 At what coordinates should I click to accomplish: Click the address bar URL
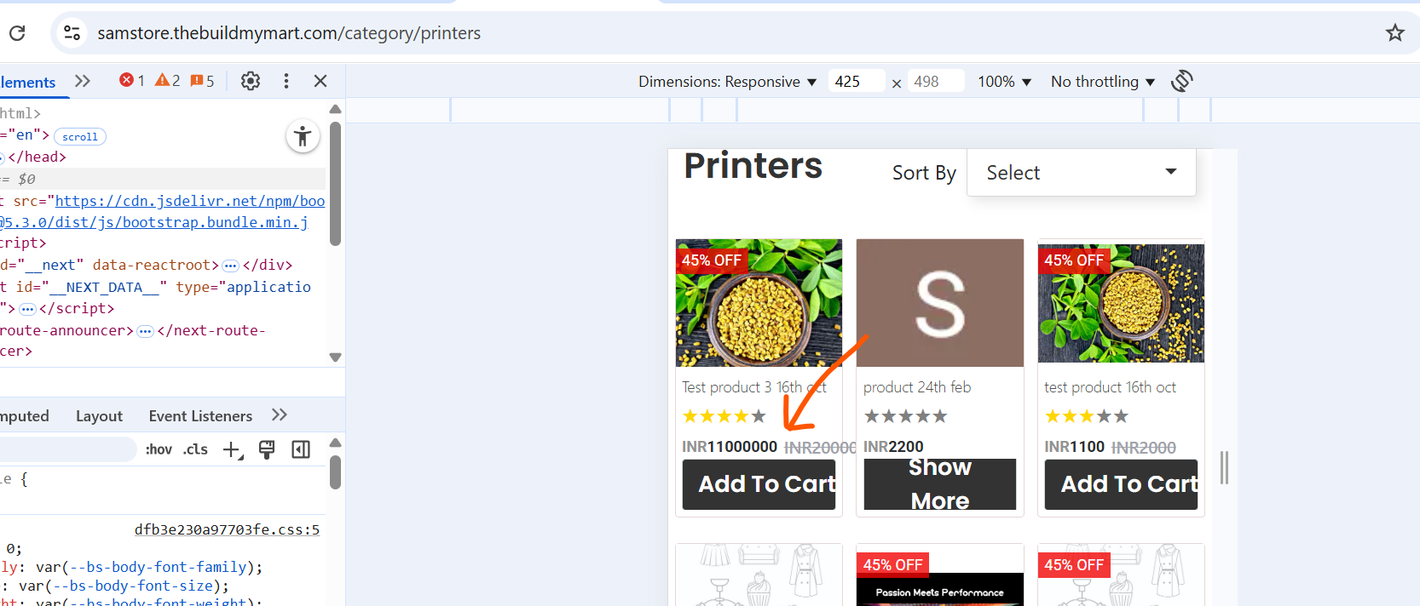(x=289, y=33)
